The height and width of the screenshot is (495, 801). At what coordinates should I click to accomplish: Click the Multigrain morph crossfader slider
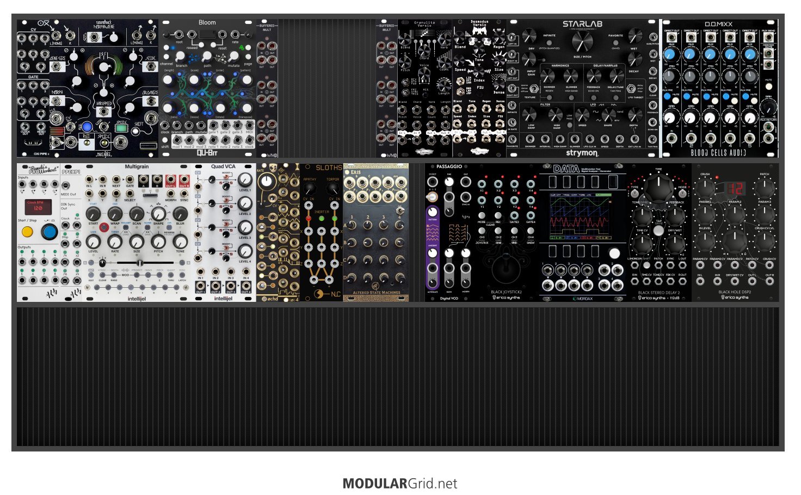(140, 263)
